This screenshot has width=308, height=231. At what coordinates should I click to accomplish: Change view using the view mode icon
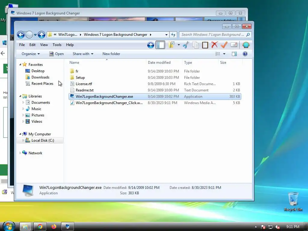[x=218, y=54]
